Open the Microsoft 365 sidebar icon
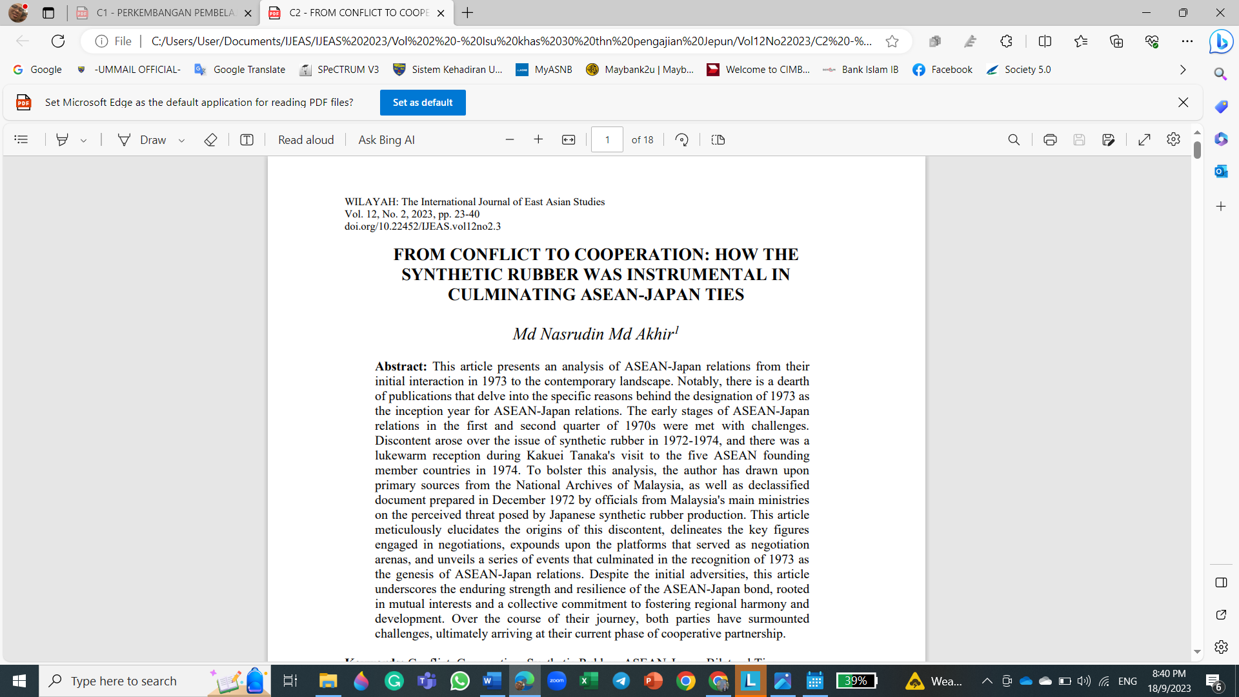Viewport: 1239px width, 697px height. pyautogui.click(x=1220, y=139)
